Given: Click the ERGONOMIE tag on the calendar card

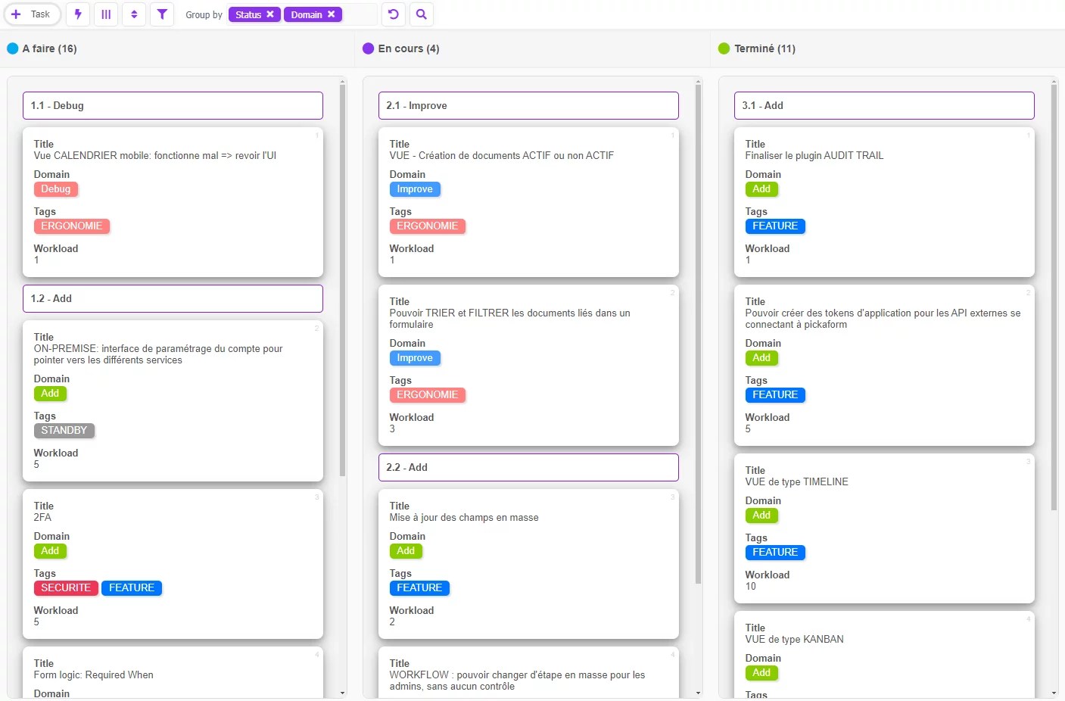Looking at the screenshot, I should (72, 226).
